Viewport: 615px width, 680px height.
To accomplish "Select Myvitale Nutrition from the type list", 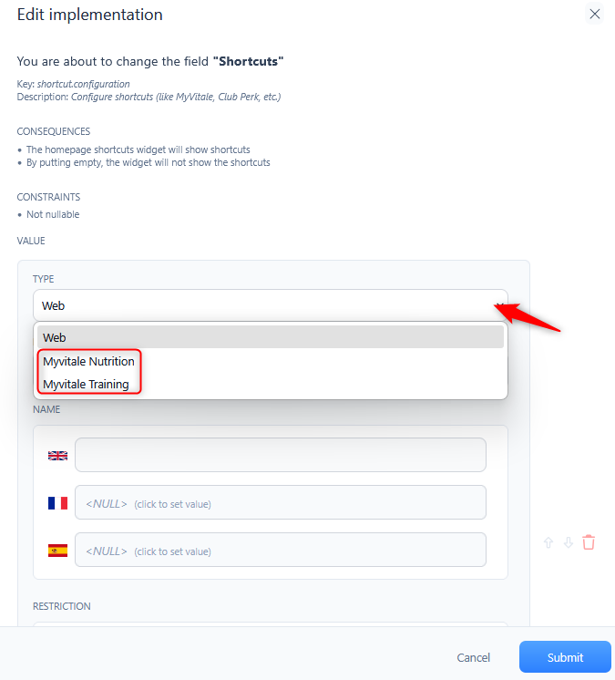I will pyautogui.click(x=88, y=361).
